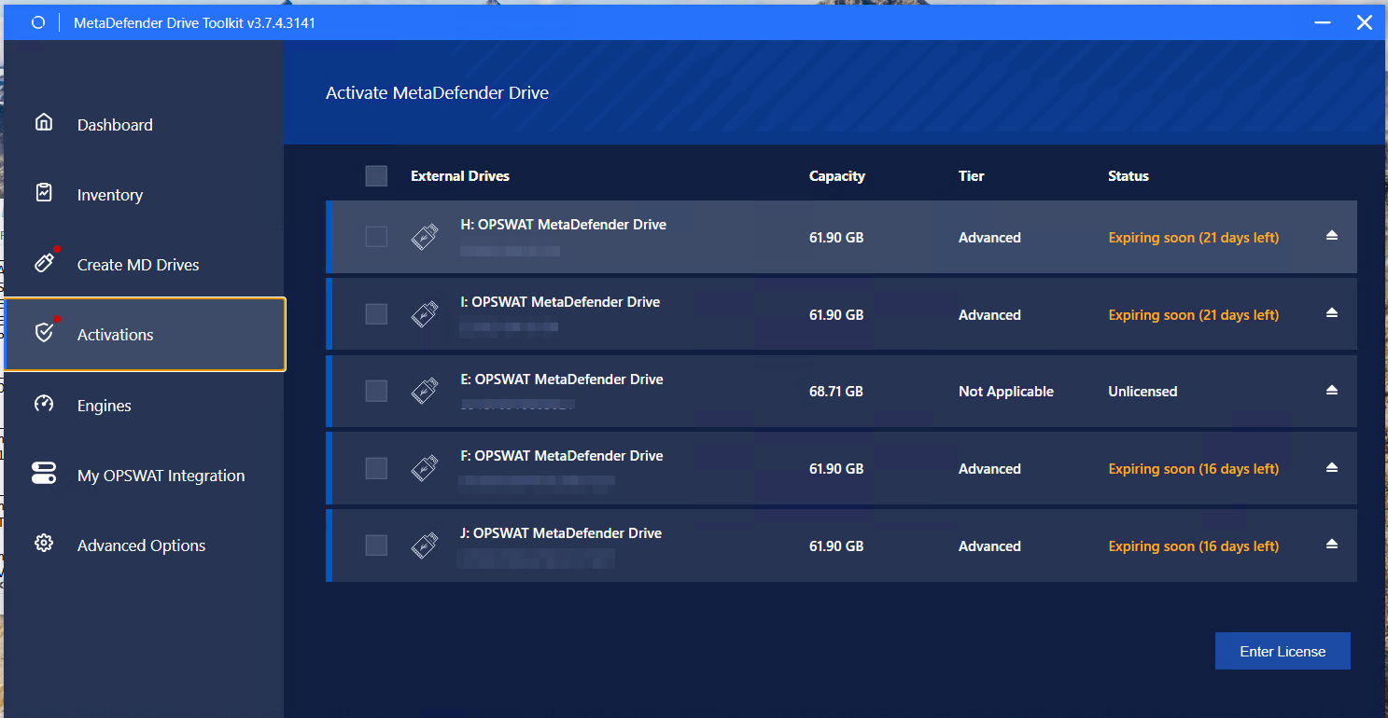Click the USB drive icon for I: drive

pos(425,315)
